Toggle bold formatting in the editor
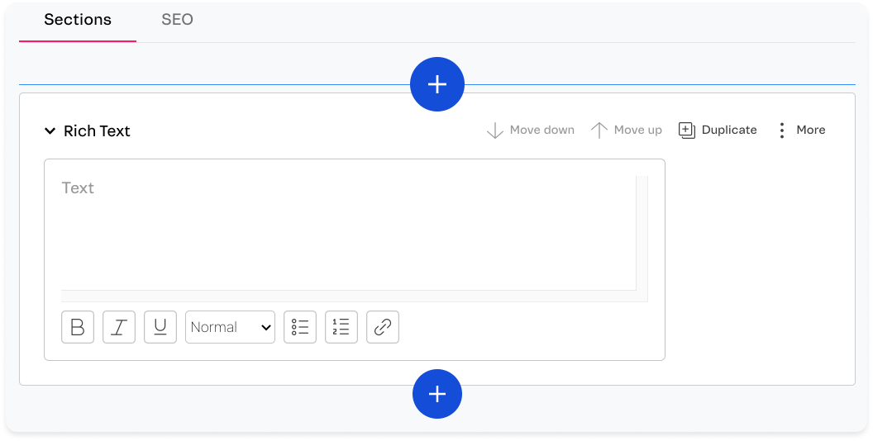Image resolution: width=873 pixels, height=441 pixels. pyautogui.click(x=78, y=327)
